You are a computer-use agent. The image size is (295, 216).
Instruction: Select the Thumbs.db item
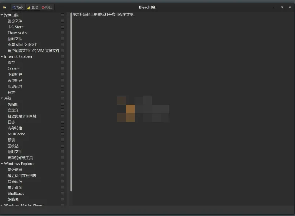[17, 33]
